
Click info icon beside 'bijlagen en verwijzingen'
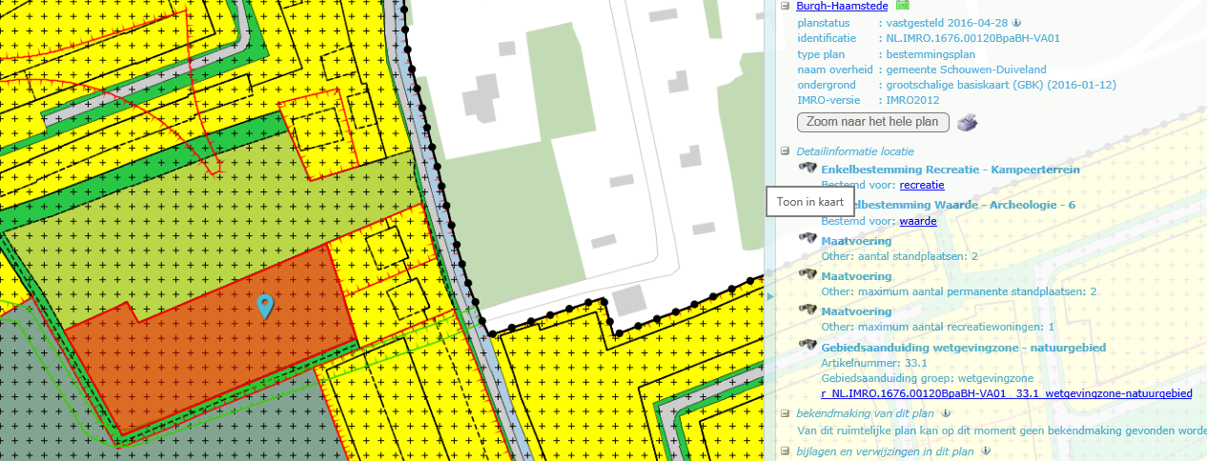point(985,451)
